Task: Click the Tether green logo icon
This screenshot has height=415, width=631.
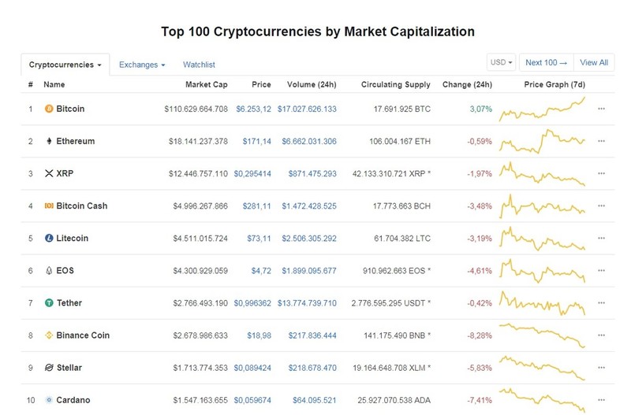Action: (49, 303)
